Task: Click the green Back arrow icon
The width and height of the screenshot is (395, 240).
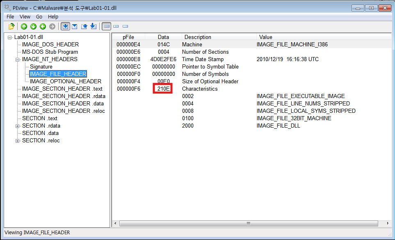Action: pyautogui.click(x=43, y=26)
